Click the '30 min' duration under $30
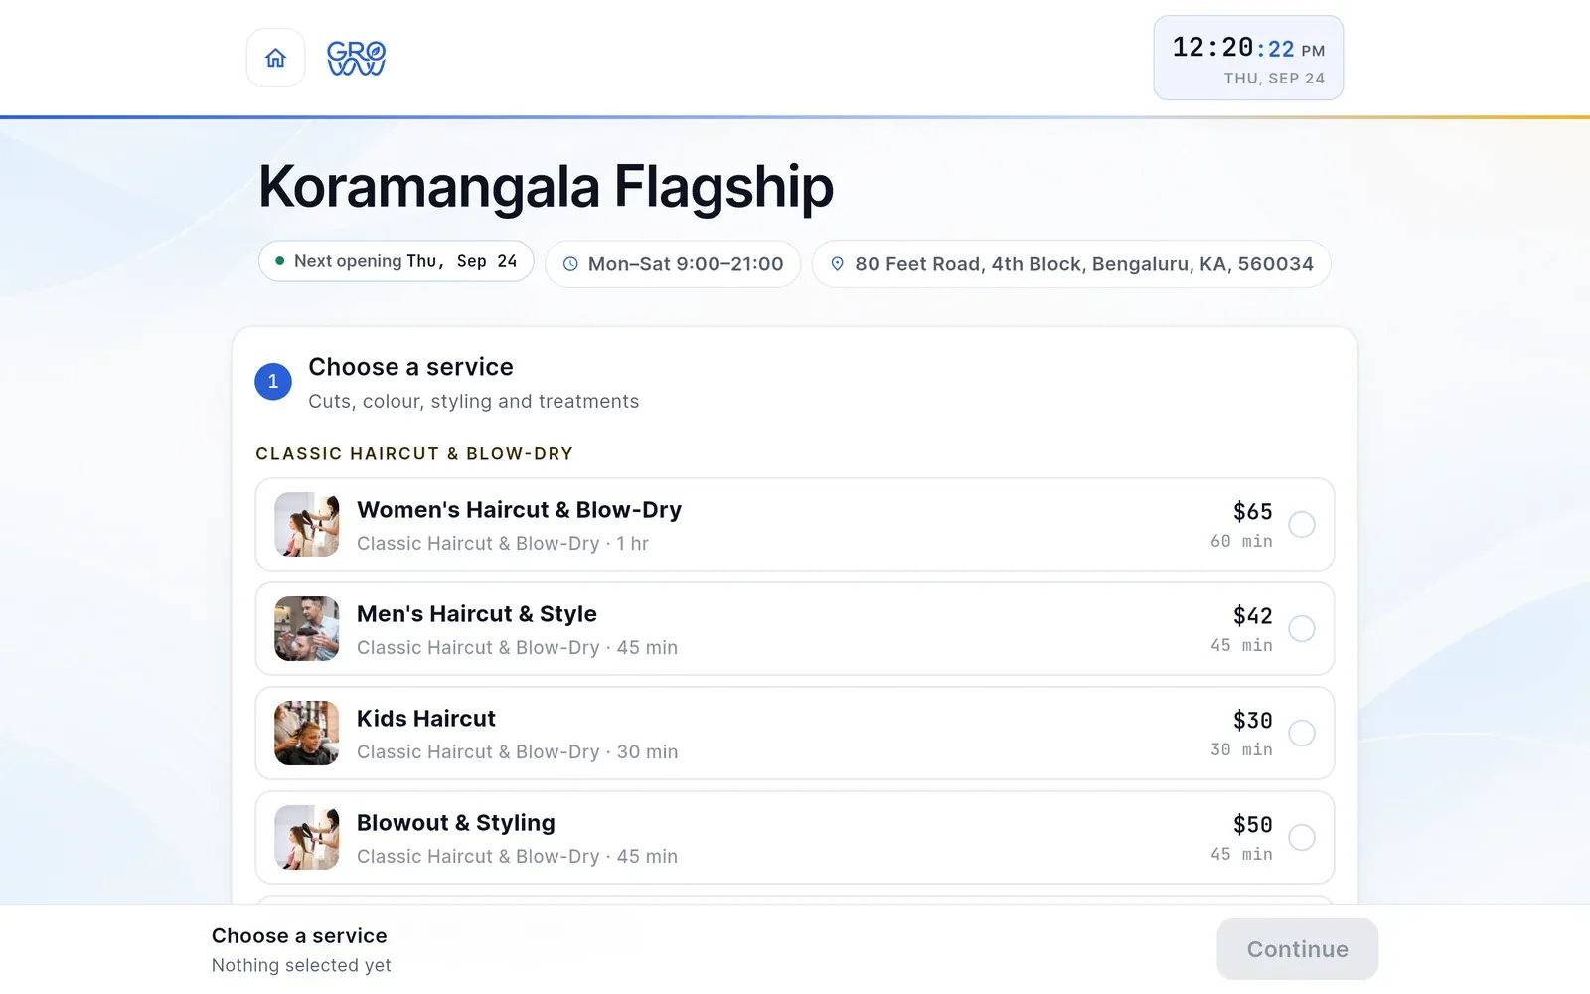 1241,749
